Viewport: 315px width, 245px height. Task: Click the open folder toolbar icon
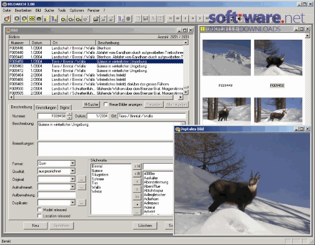pyautogui.click(x=96, y=19)
